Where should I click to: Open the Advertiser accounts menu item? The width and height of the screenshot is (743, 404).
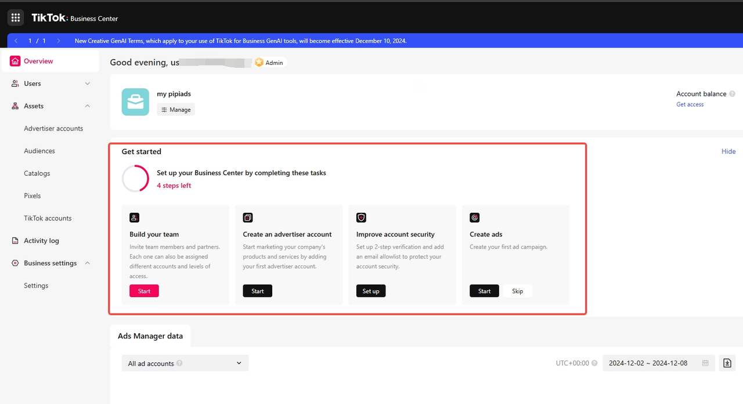tap(53, 128)
